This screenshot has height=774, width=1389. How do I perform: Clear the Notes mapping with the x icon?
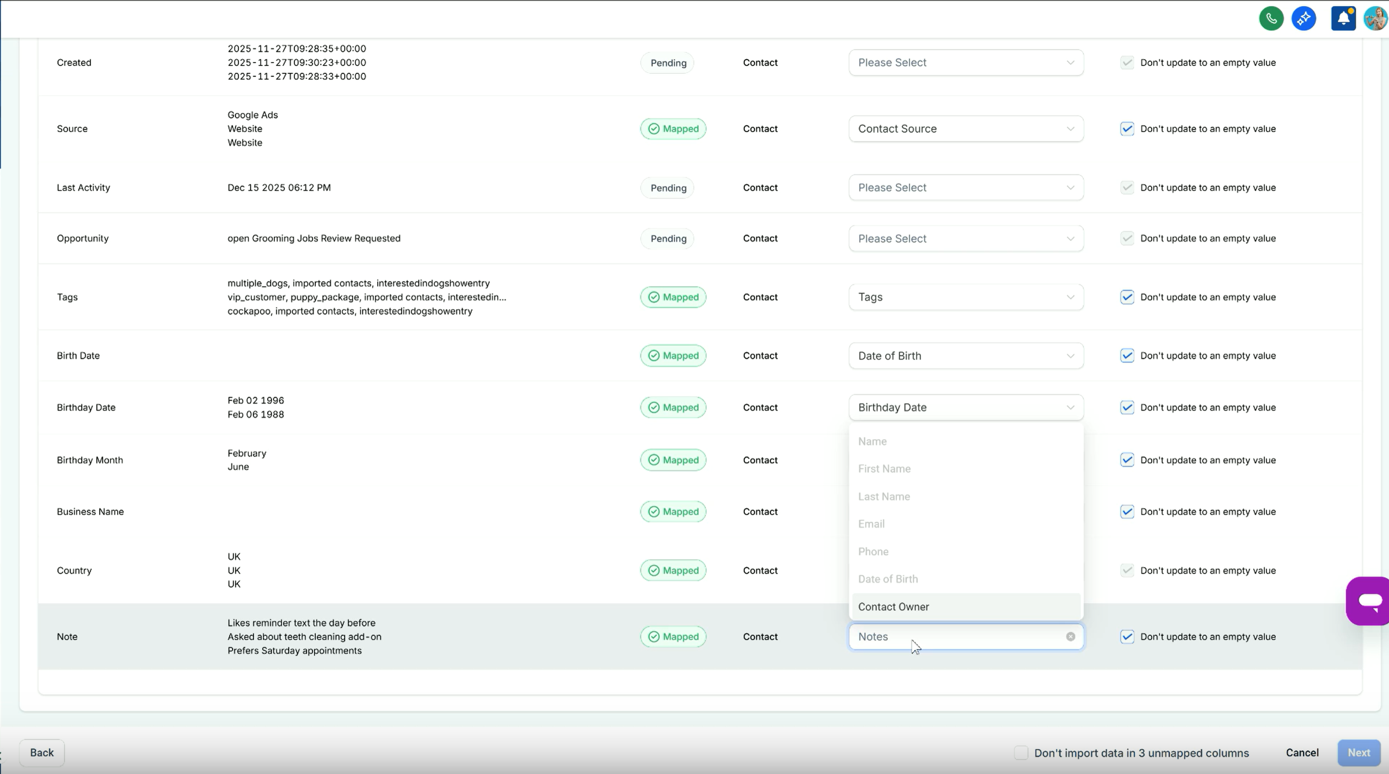pos(1071,636)
